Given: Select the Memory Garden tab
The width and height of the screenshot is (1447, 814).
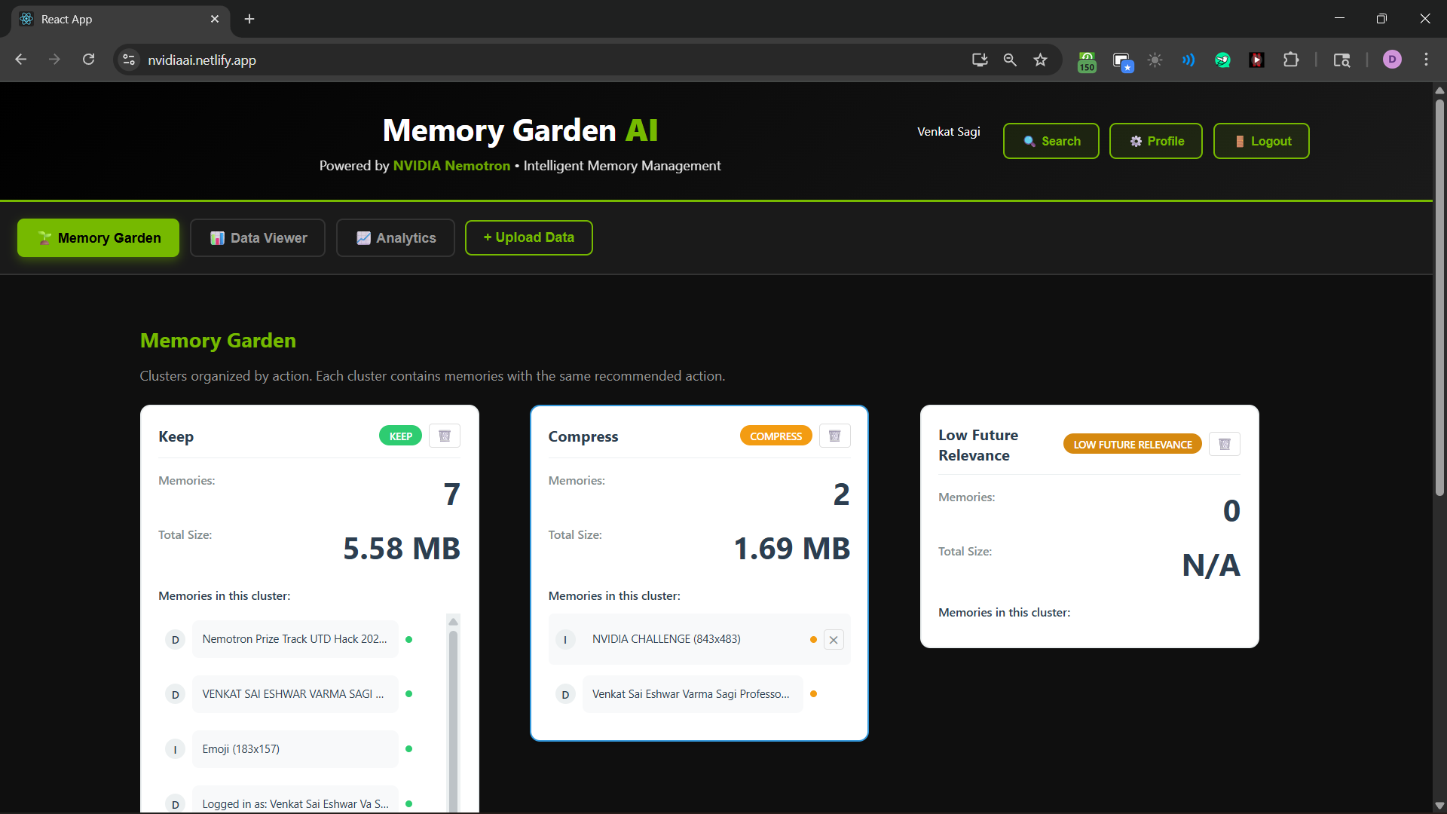Looking at the screenshot, I should pyautogui.click(x=99, y=238).
